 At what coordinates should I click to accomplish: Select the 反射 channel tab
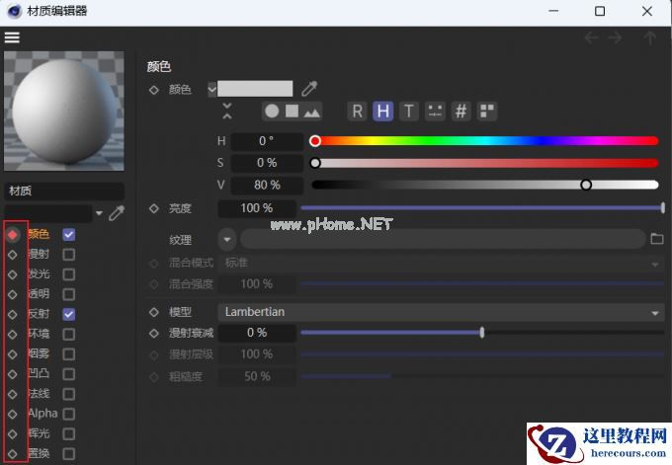click(39, 314)
